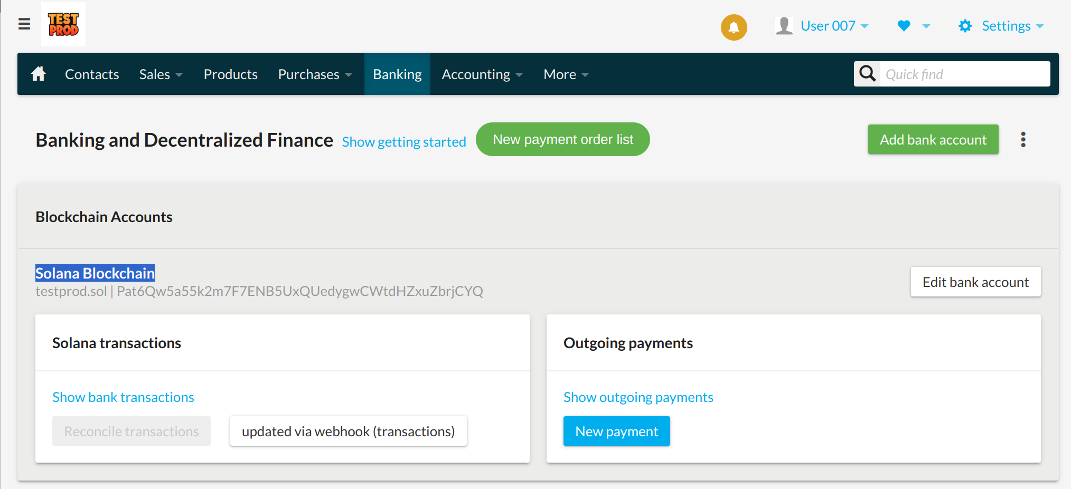Screen dimensions: 1071x489
Task: Expand the Purchases menu
Action: [x=315, y=74]
